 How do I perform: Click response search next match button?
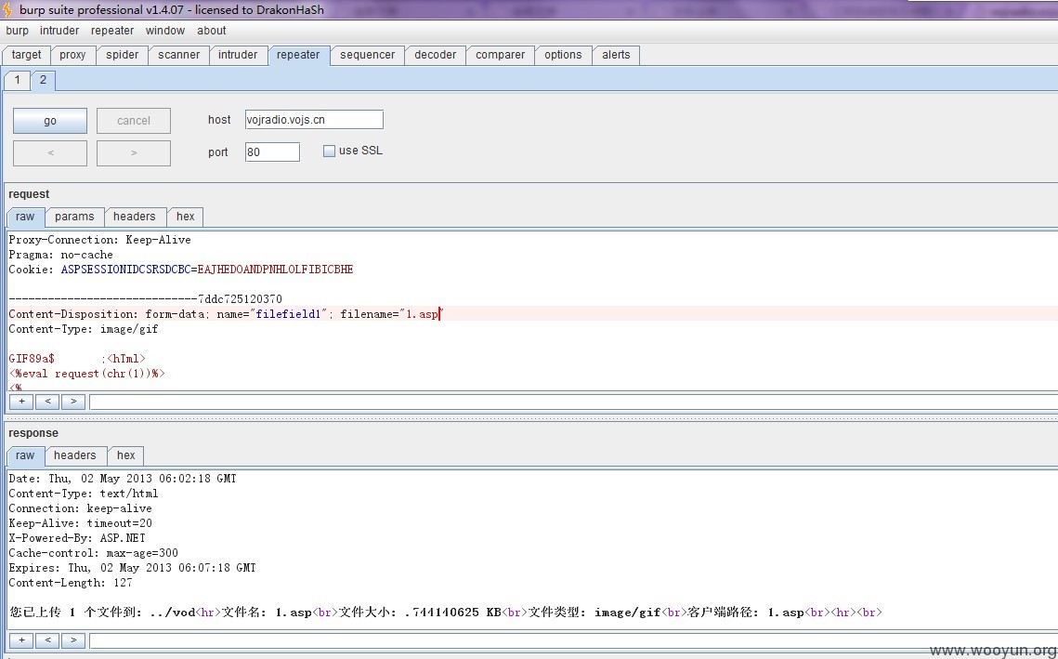tap(73, 640)
